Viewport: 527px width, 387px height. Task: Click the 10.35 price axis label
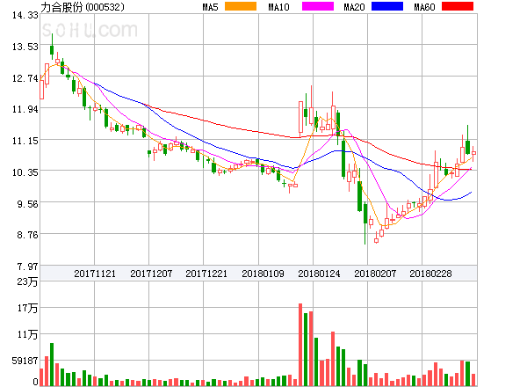pos(25,172)
